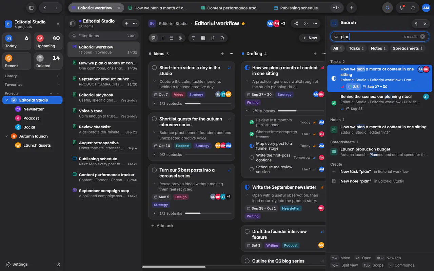
Task: Open the group-by grid icon
Action: click(203, 38)
